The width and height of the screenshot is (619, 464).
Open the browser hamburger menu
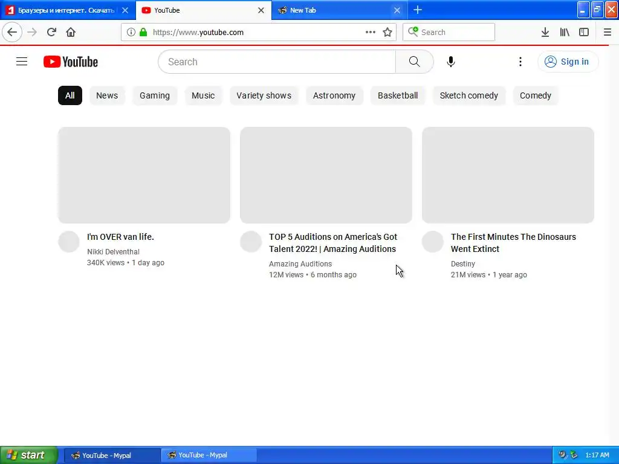tap(607, 33)
